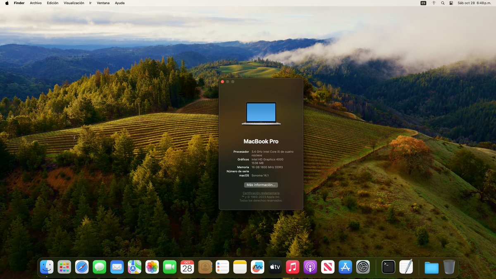Open Calendar showing October 28
This screenshot has width=496, height=279.
tap(187, 267)
